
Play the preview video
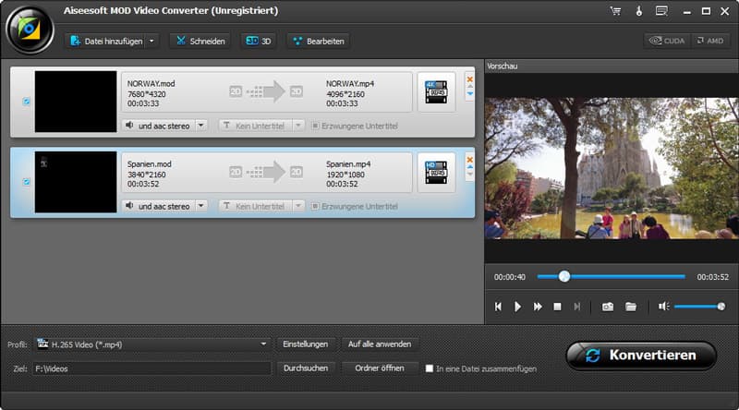517,307
